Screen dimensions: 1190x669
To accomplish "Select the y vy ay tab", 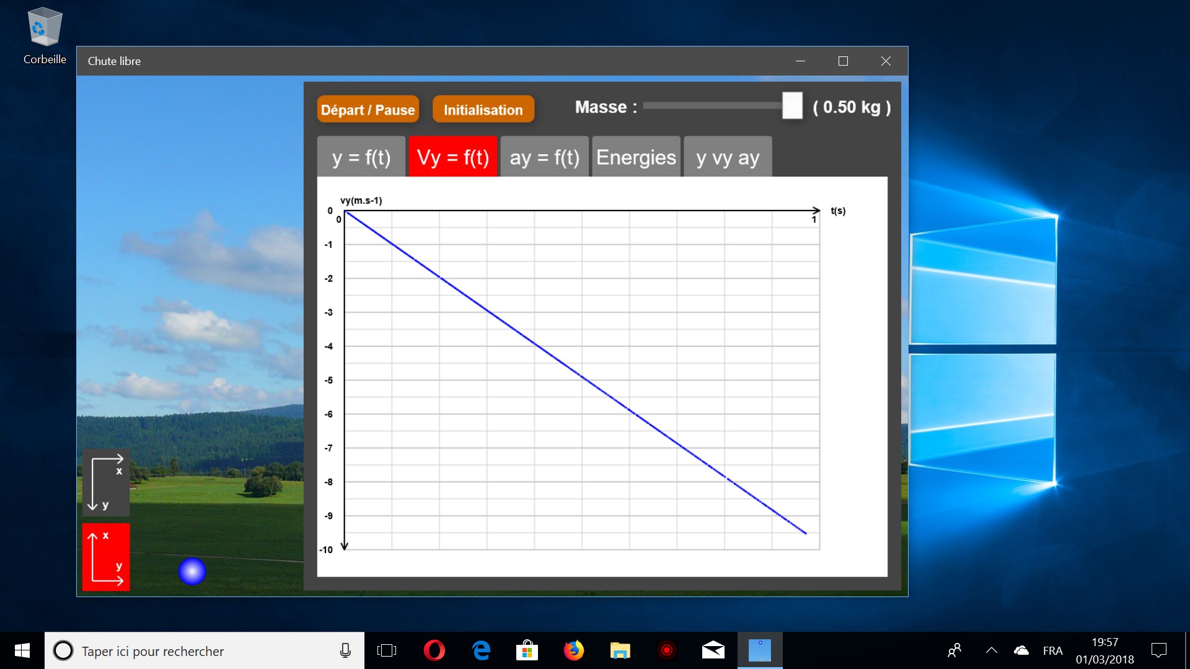I will pos(728,157).
